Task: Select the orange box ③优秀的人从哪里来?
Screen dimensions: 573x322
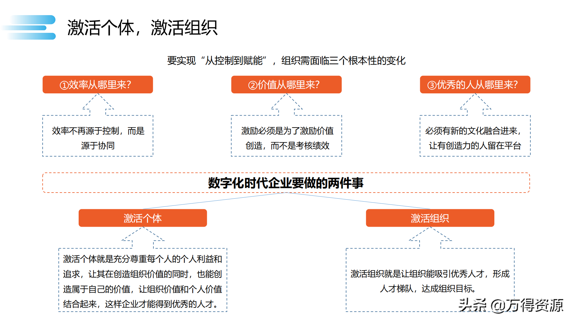Action: pos(475,85)
